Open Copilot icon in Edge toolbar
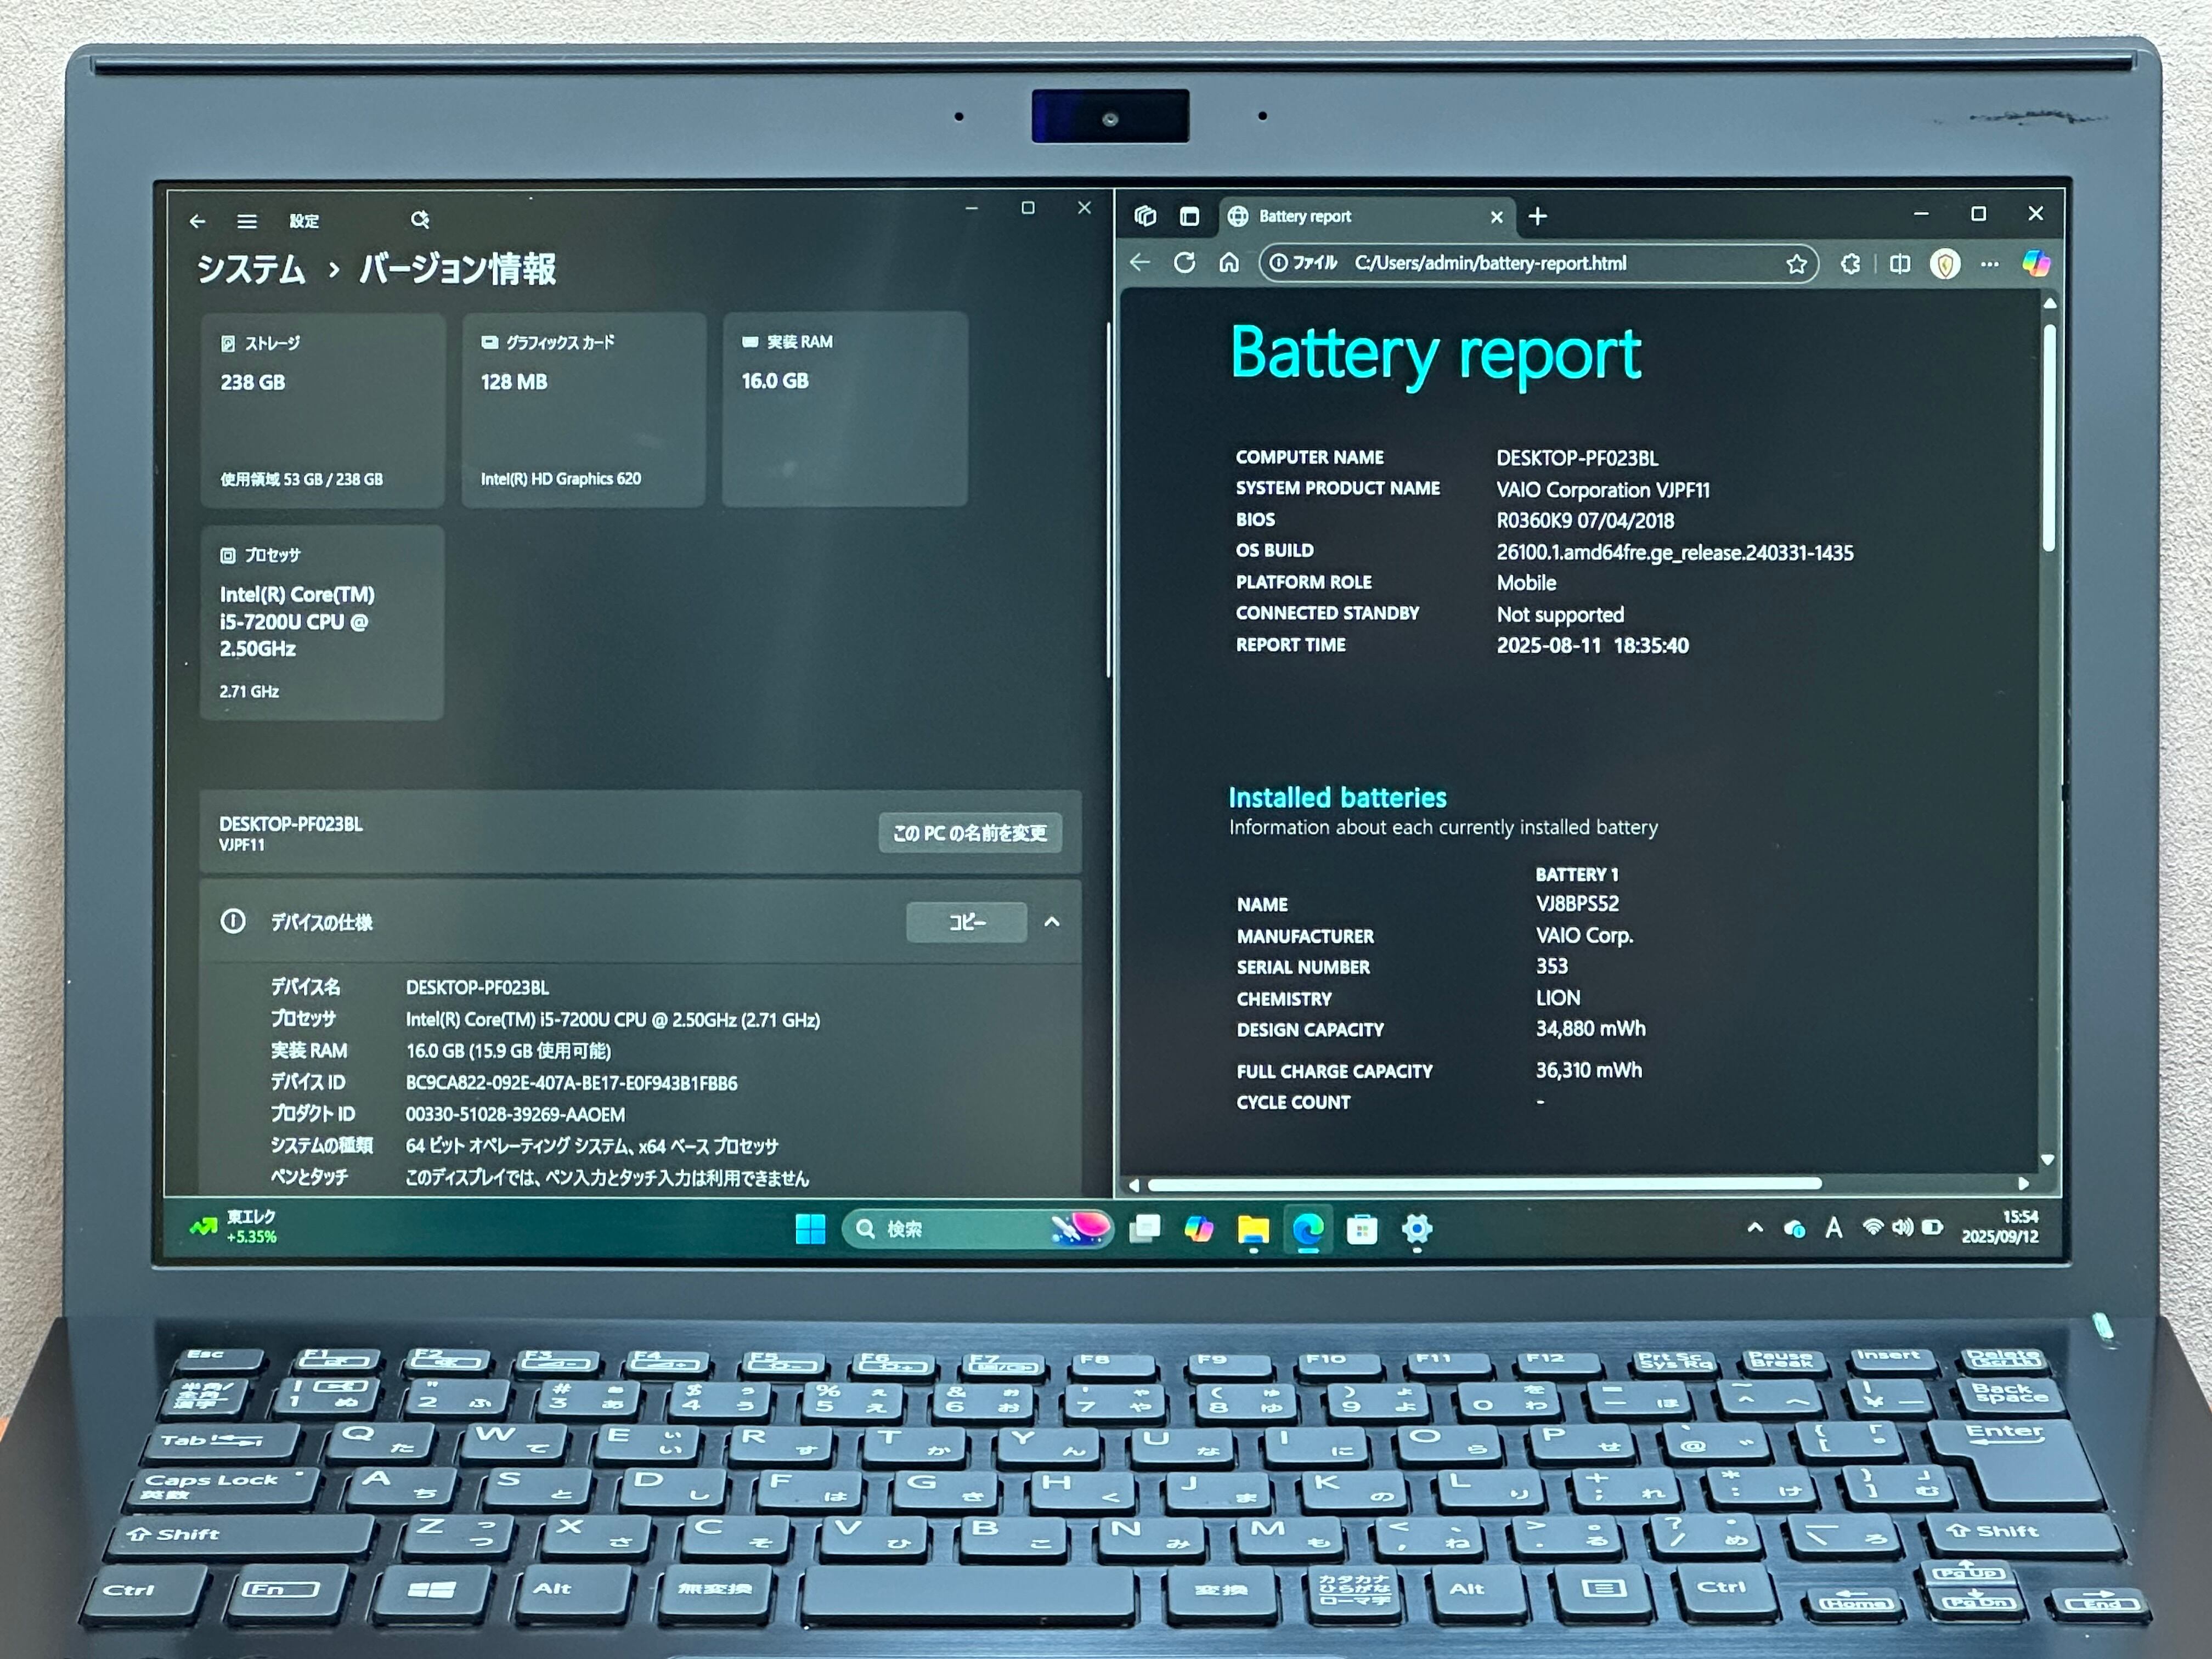This screenshot has width=2212, height=1659. (2036, 264)
